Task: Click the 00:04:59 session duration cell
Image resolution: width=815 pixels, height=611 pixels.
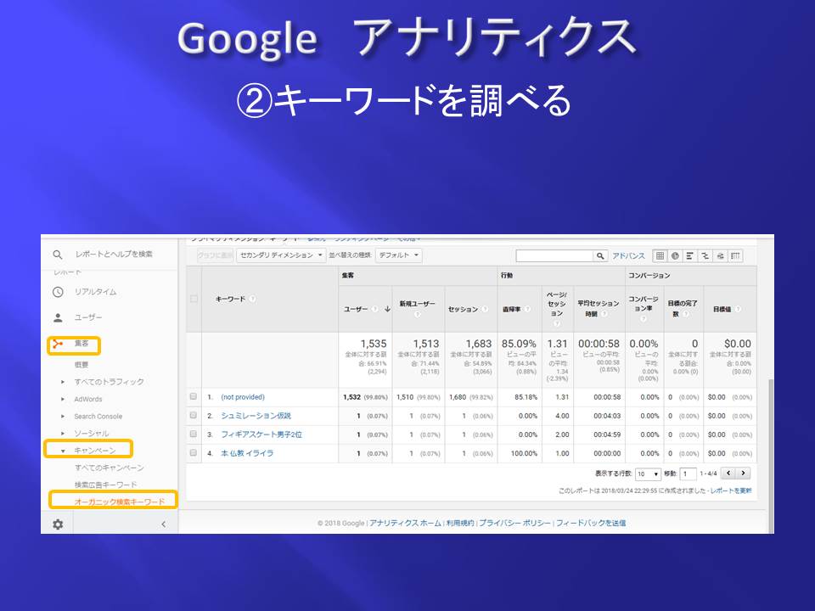Action: (x=607, y=434)
